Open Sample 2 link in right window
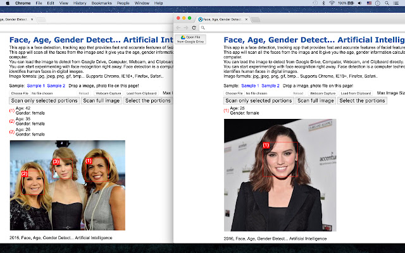The image size is (405, 253). (270, 86)
